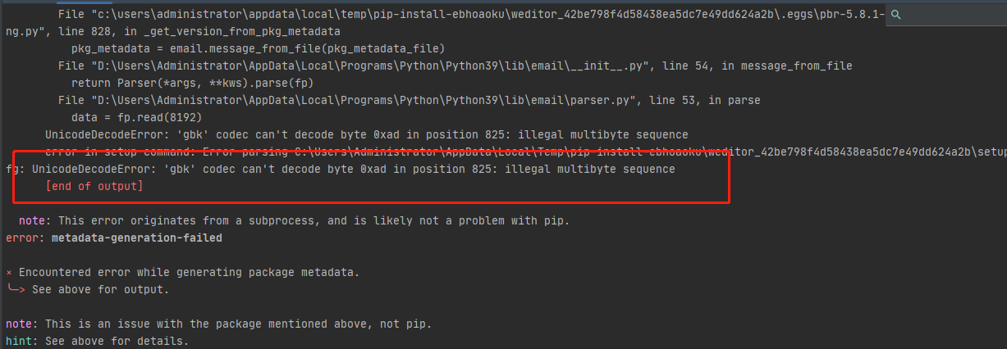Click the purple 'note' label before 'This error originates'
This screenshot has height=349, width=1007.
pyautogui.click(x=31, y=220)
